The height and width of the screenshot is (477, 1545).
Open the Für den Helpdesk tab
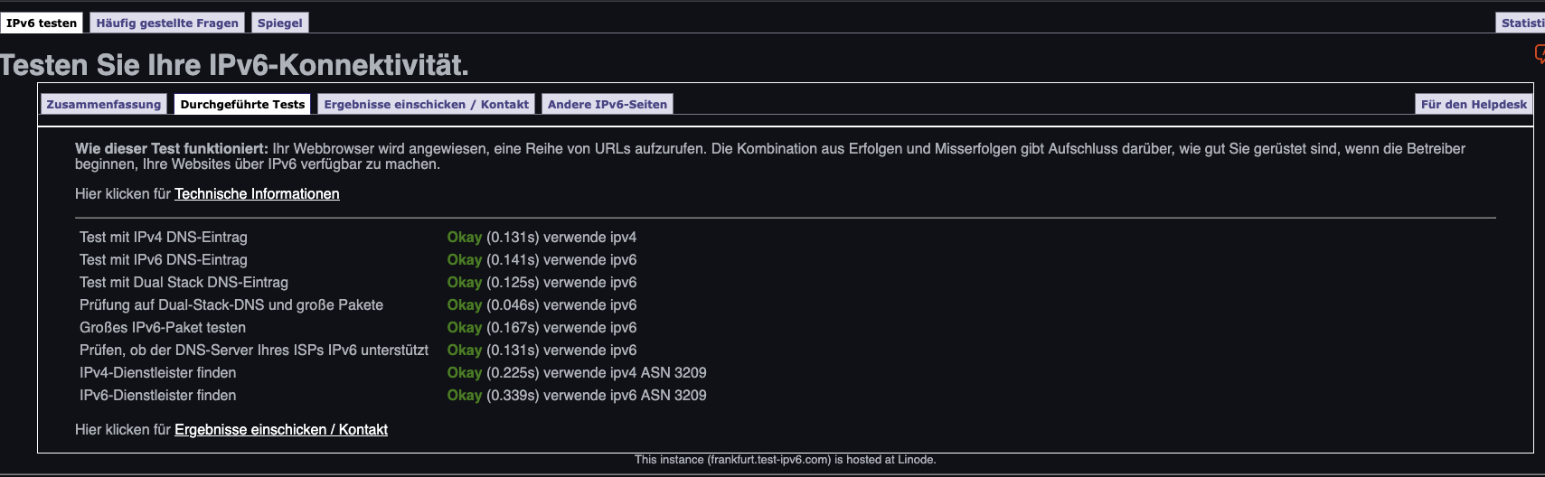click(1474, 104)
